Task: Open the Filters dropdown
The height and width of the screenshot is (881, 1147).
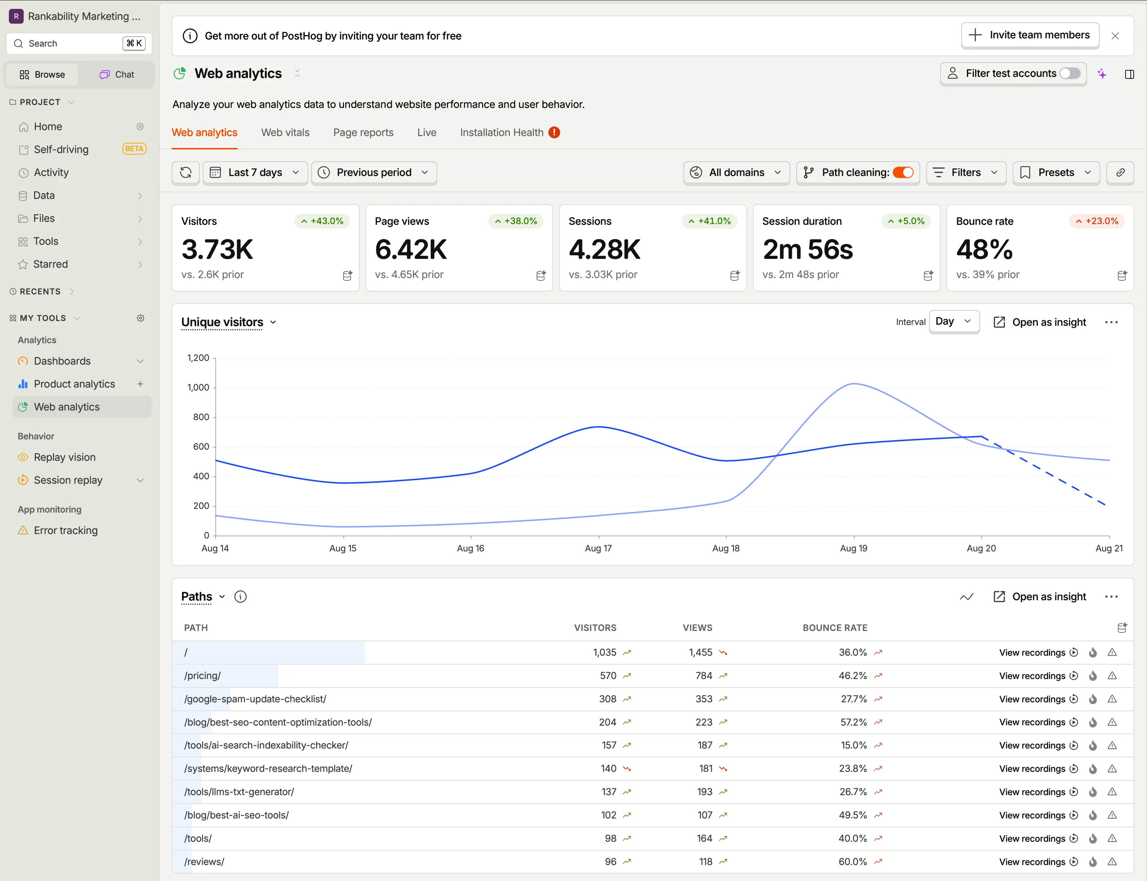Action: tap(966, 172)
